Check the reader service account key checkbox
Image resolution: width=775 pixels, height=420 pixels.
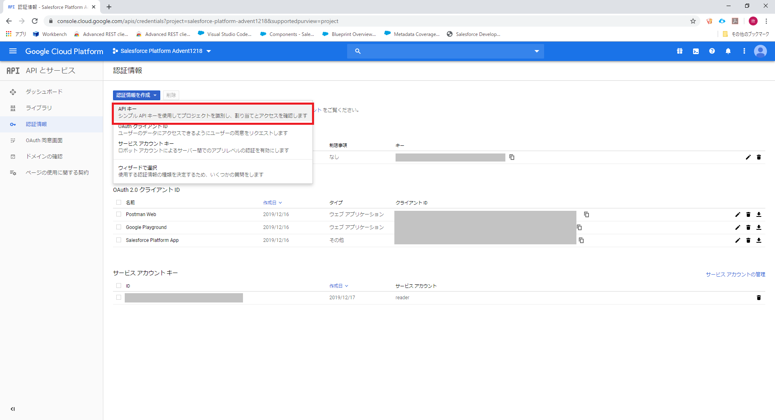click(119, 298)
